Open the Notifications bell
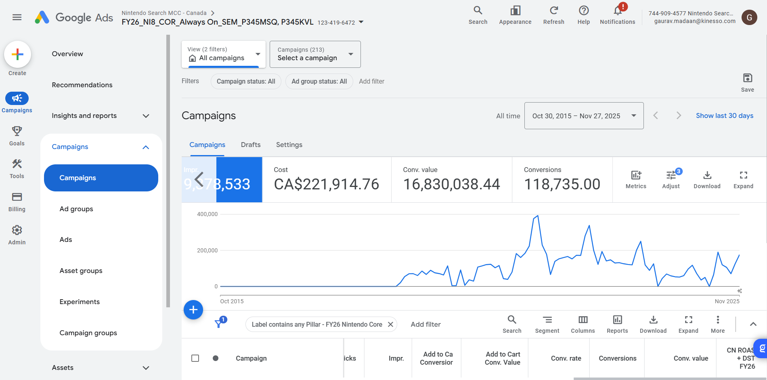767x380 pixels. (617, 11)
